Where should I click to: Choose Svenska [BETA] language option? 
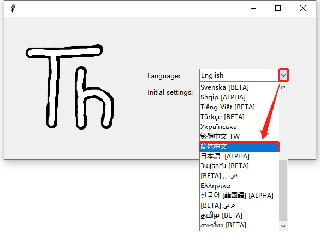coord(239,87)
